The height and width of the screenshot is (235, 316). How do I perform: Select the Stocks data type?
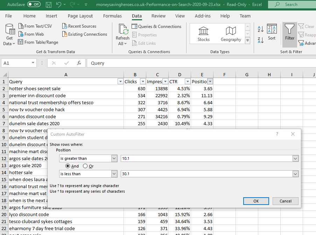tap(203, 34)
